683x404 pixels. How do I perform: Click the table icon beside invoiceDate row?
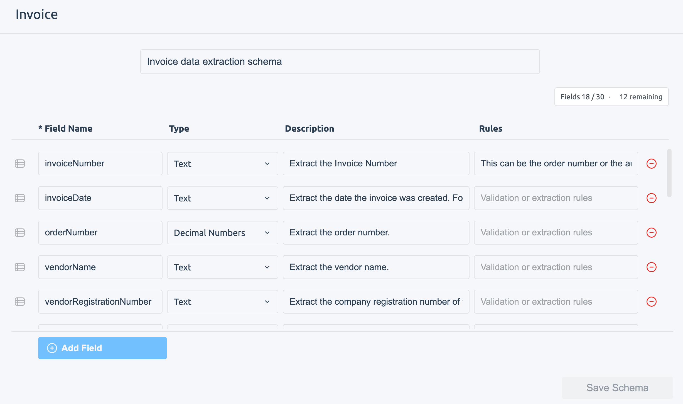coord(20,198)
